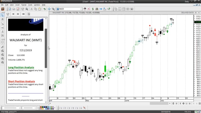This screenshot has width=201, height=113.
Task: Click the chart horizontal scrollbar thumb
Action: pos(159,104)
